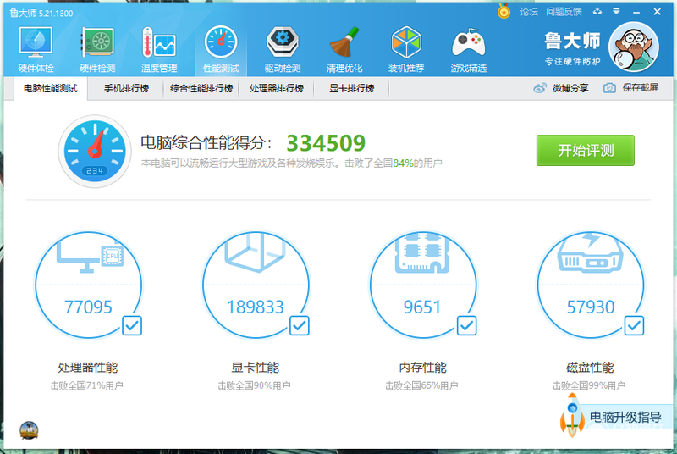Image resolution: width=677 pixels, height=454 pixels.
Task: Open 清理优化 cleanup broom icon
Action: click(x=344, y=50)
